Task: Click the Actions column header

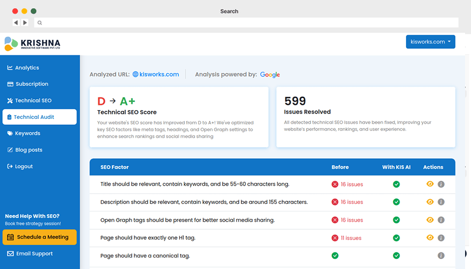Action: pos(433,167)
